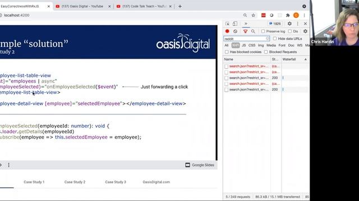Image resolution: width=359 pixels, height=201 pixels.
Task: Go to the Case Study 1 page tab
Action: (34, 182)
